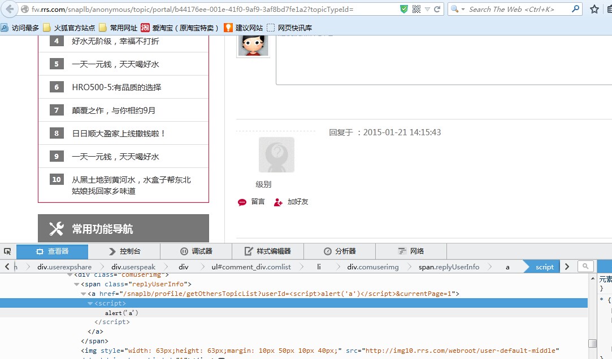
Task: Collapse the highlighted script node
Action: point(90,303)
